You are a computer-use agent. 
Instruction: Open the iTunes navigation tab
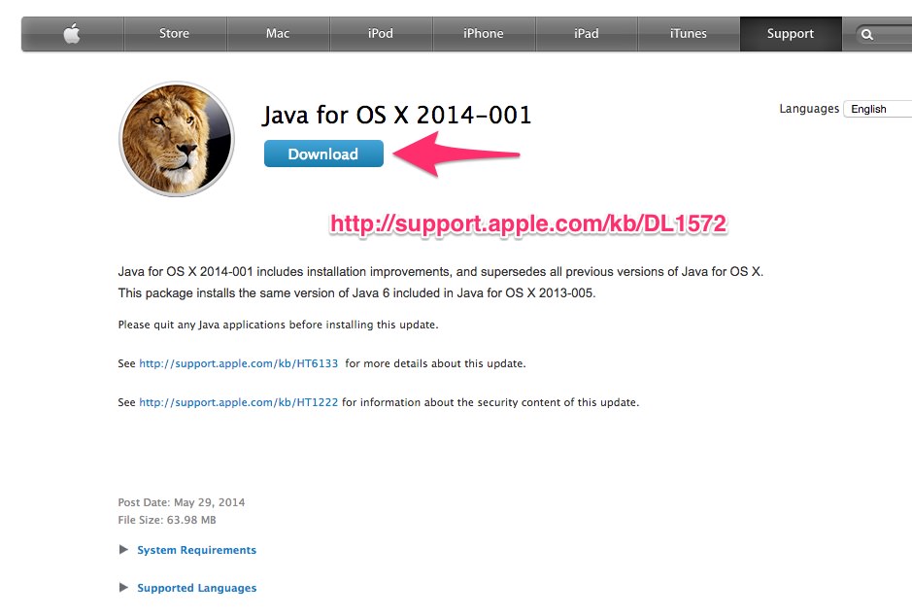point(689,34)
